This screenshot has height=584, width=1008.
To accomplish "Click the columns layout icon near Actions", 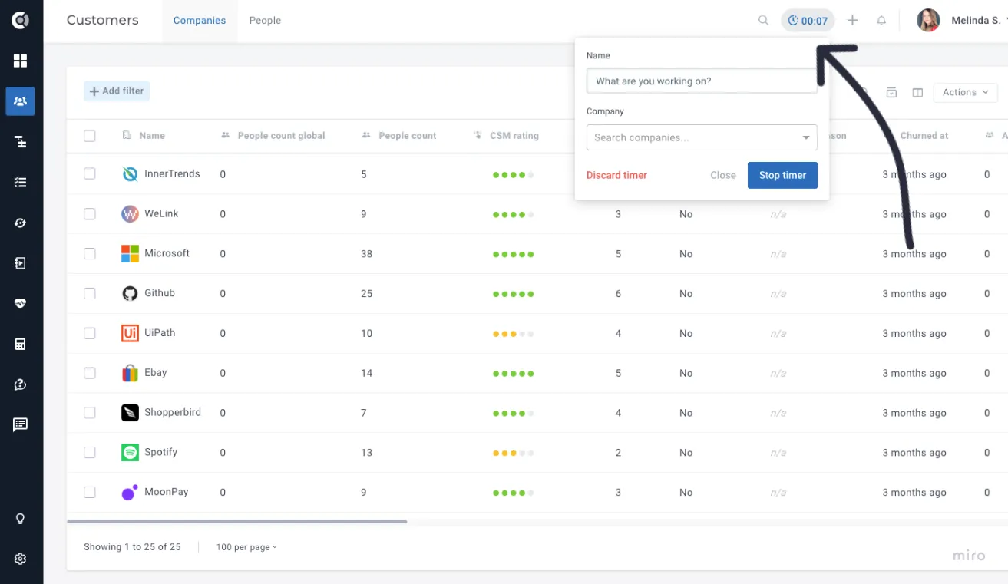I will 917,93.
